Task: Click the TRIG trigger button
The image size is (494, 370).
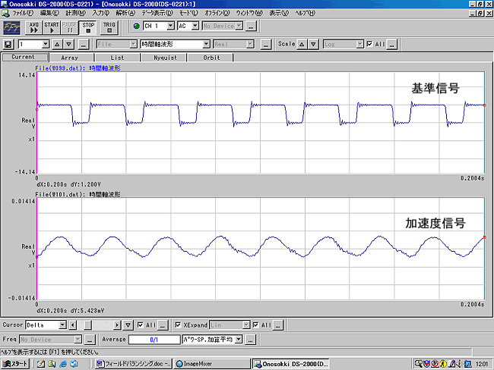Action: click(109, 27)
